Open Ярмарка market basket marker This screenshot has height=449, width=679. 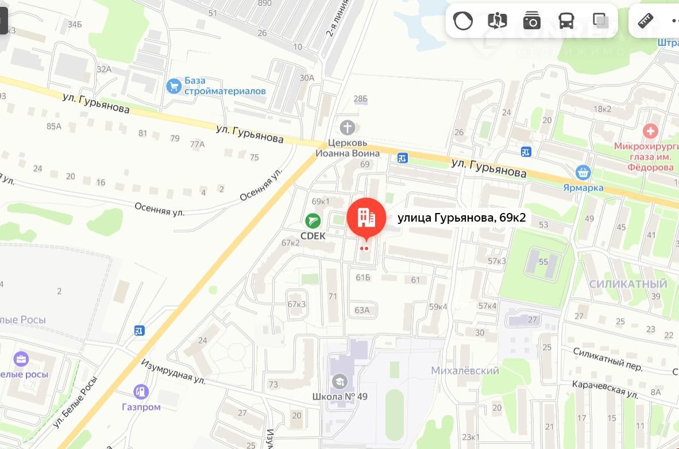click(583, 172)
